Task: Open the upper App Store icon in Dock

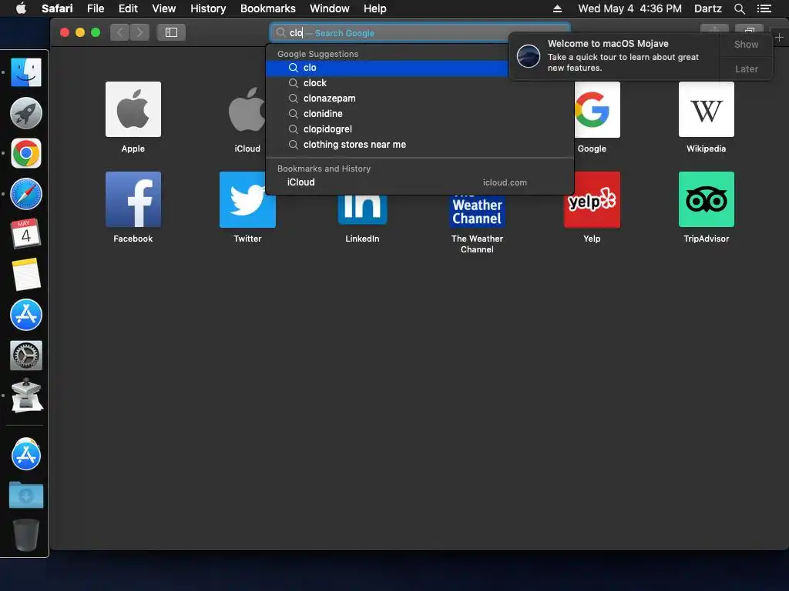Action: pos(25,315)
